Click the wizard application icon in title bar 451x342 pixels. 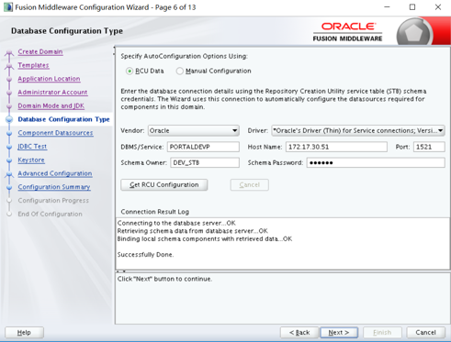pos(8,7)
